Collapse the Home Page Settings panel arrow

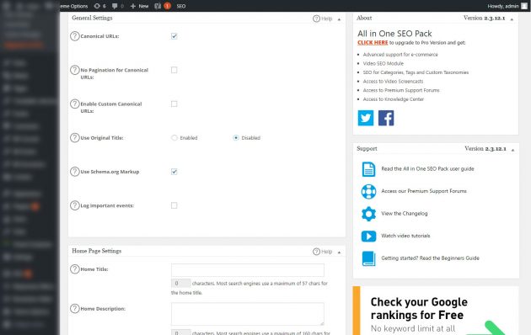pos(339,253)
